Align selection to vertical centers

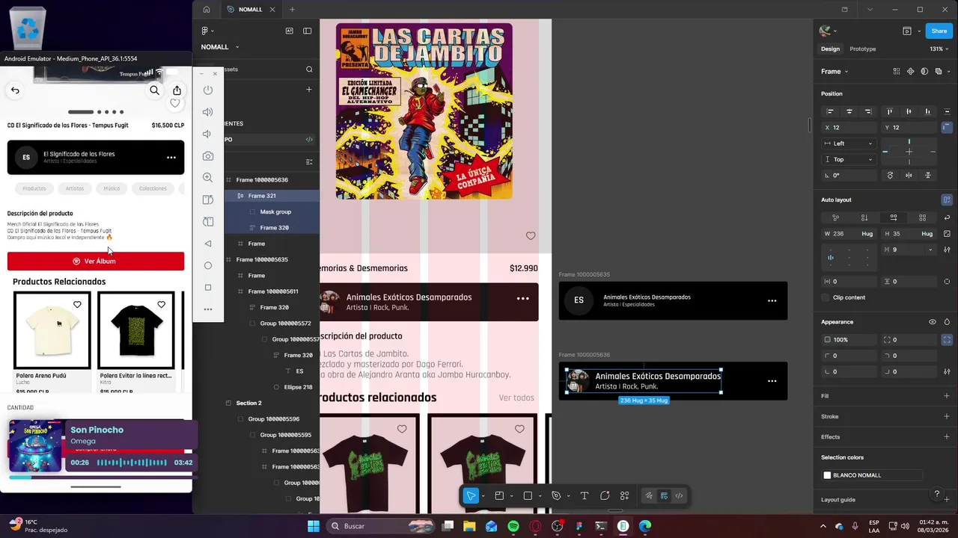[909, 111]
